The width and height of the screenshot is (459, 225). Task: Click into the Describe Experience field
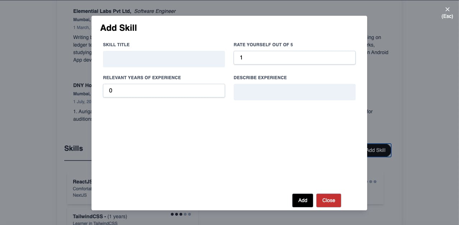[x=295, y=92]
